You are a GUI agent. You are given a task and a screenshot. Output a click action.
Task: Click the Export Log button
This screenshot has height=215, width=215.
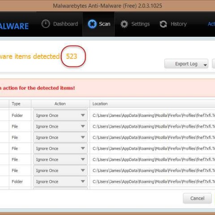point(186,64)
